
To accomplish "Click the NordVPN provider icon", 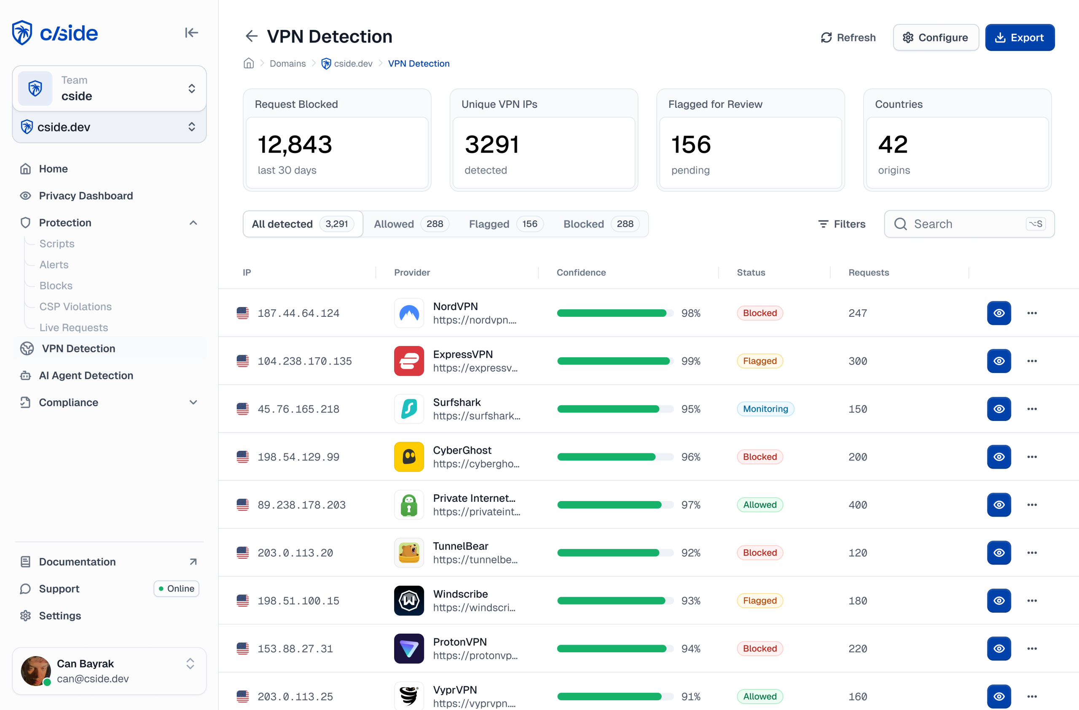I will [x=408, y=313].
